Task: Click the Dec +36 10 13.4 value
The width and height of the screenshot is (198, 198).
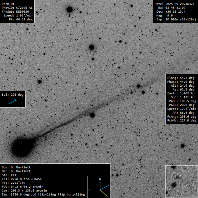Action: (175, 11)
